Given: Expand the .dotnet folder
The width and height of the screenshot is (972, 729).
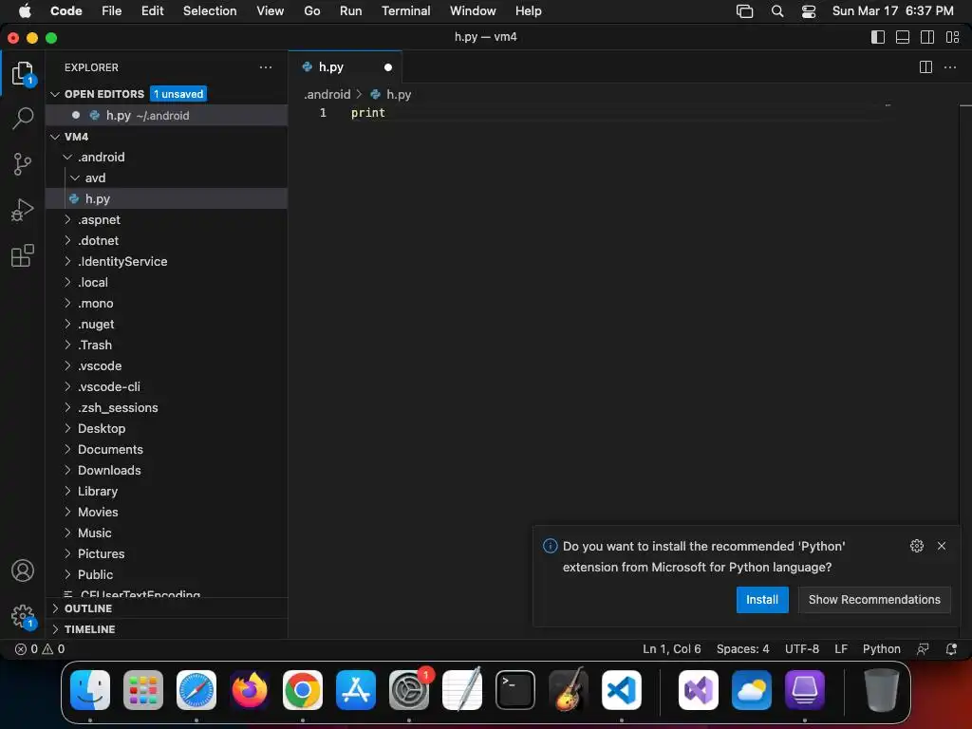Looking at the screenshot, I should (67, 240).
